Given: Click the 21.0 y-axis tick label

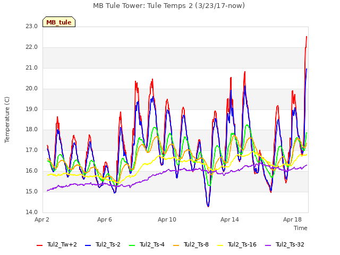Looking at the screenshot, I should (32, 68).
